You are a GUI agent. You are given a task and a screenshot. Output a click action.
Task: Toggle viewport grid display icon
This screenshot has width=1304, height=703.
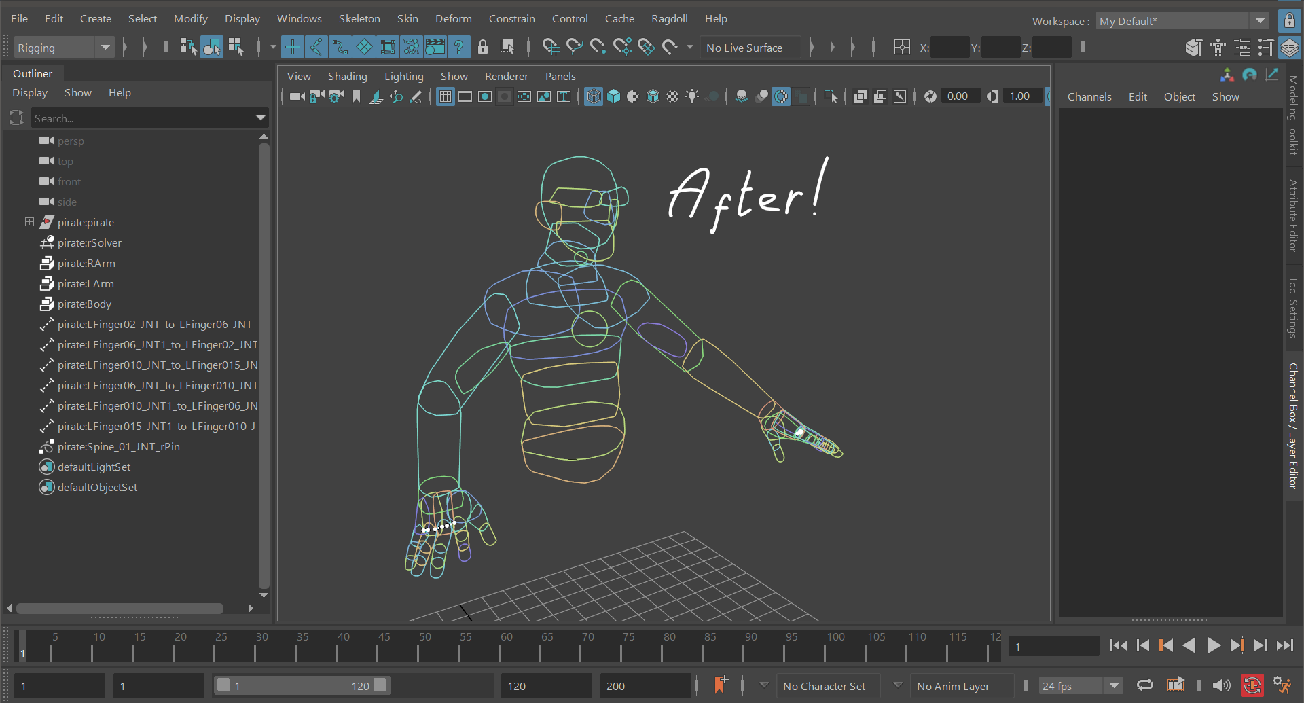click(446, 96)
